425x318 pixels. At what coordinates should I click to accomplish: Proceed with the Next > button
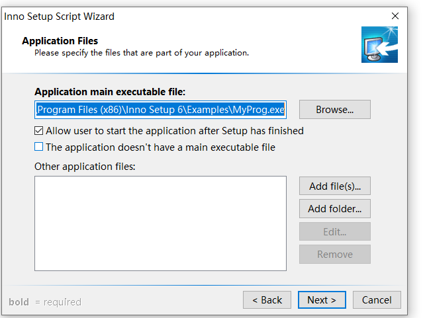322,300
